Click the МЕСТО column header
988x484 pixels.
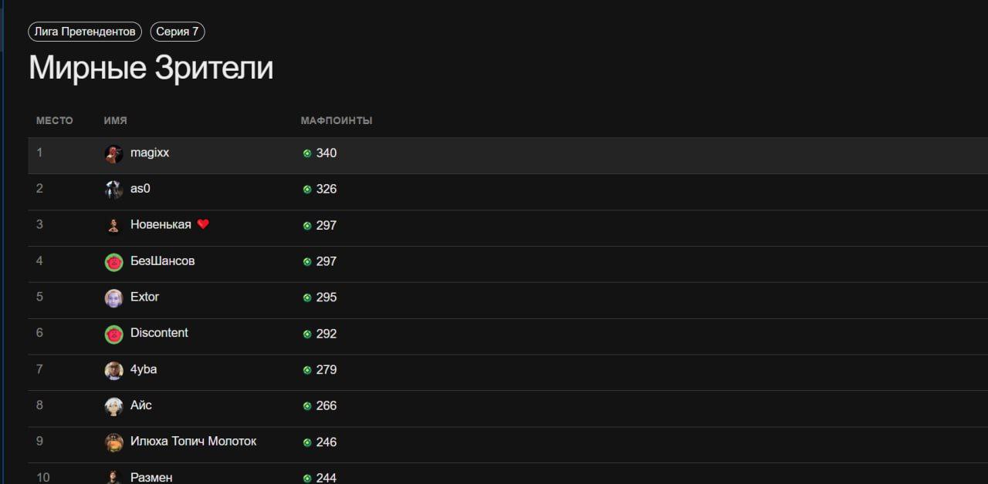(55, 121)
